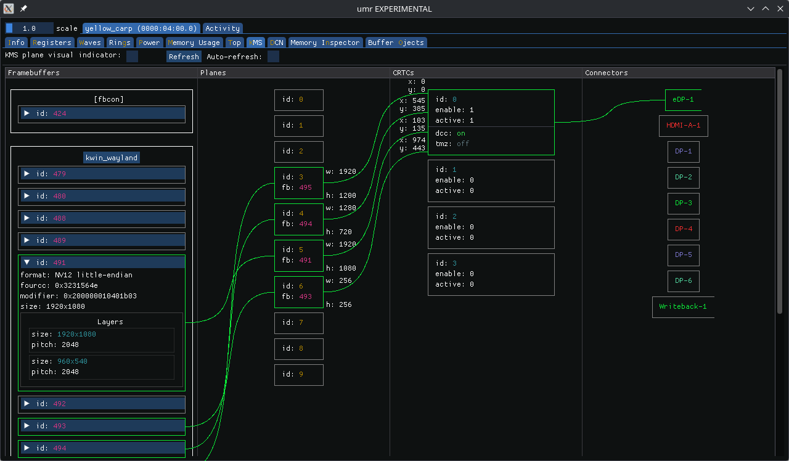Open the DCN tab
Image resolution: width=789 pixels, height=461 pixels.
[x=277, y=43]
